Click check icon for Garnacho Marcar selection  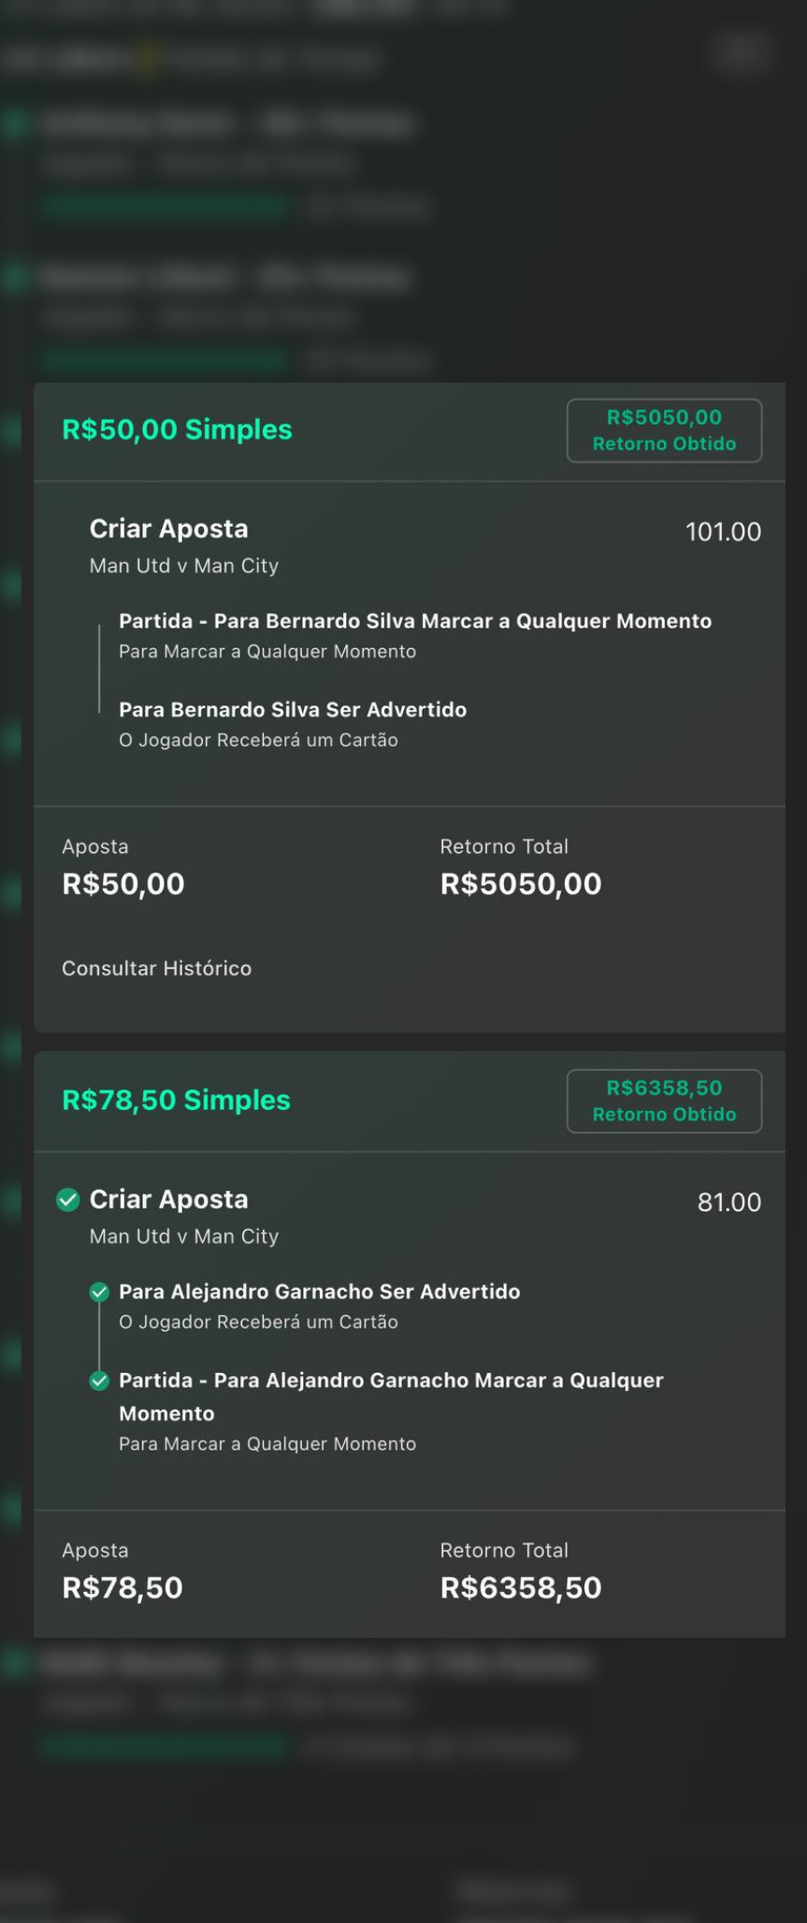pos(99,1381)
